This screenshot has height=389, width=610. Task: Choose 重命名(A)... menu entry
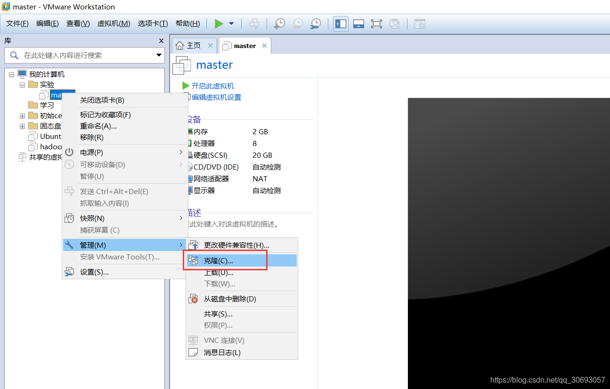[x=125, y=126]
